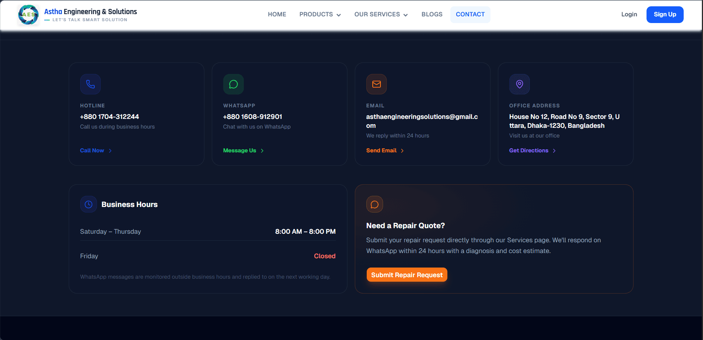Click the Astha Engineering & Solutions title
The image size is (703, 340).
coord(91,12)
